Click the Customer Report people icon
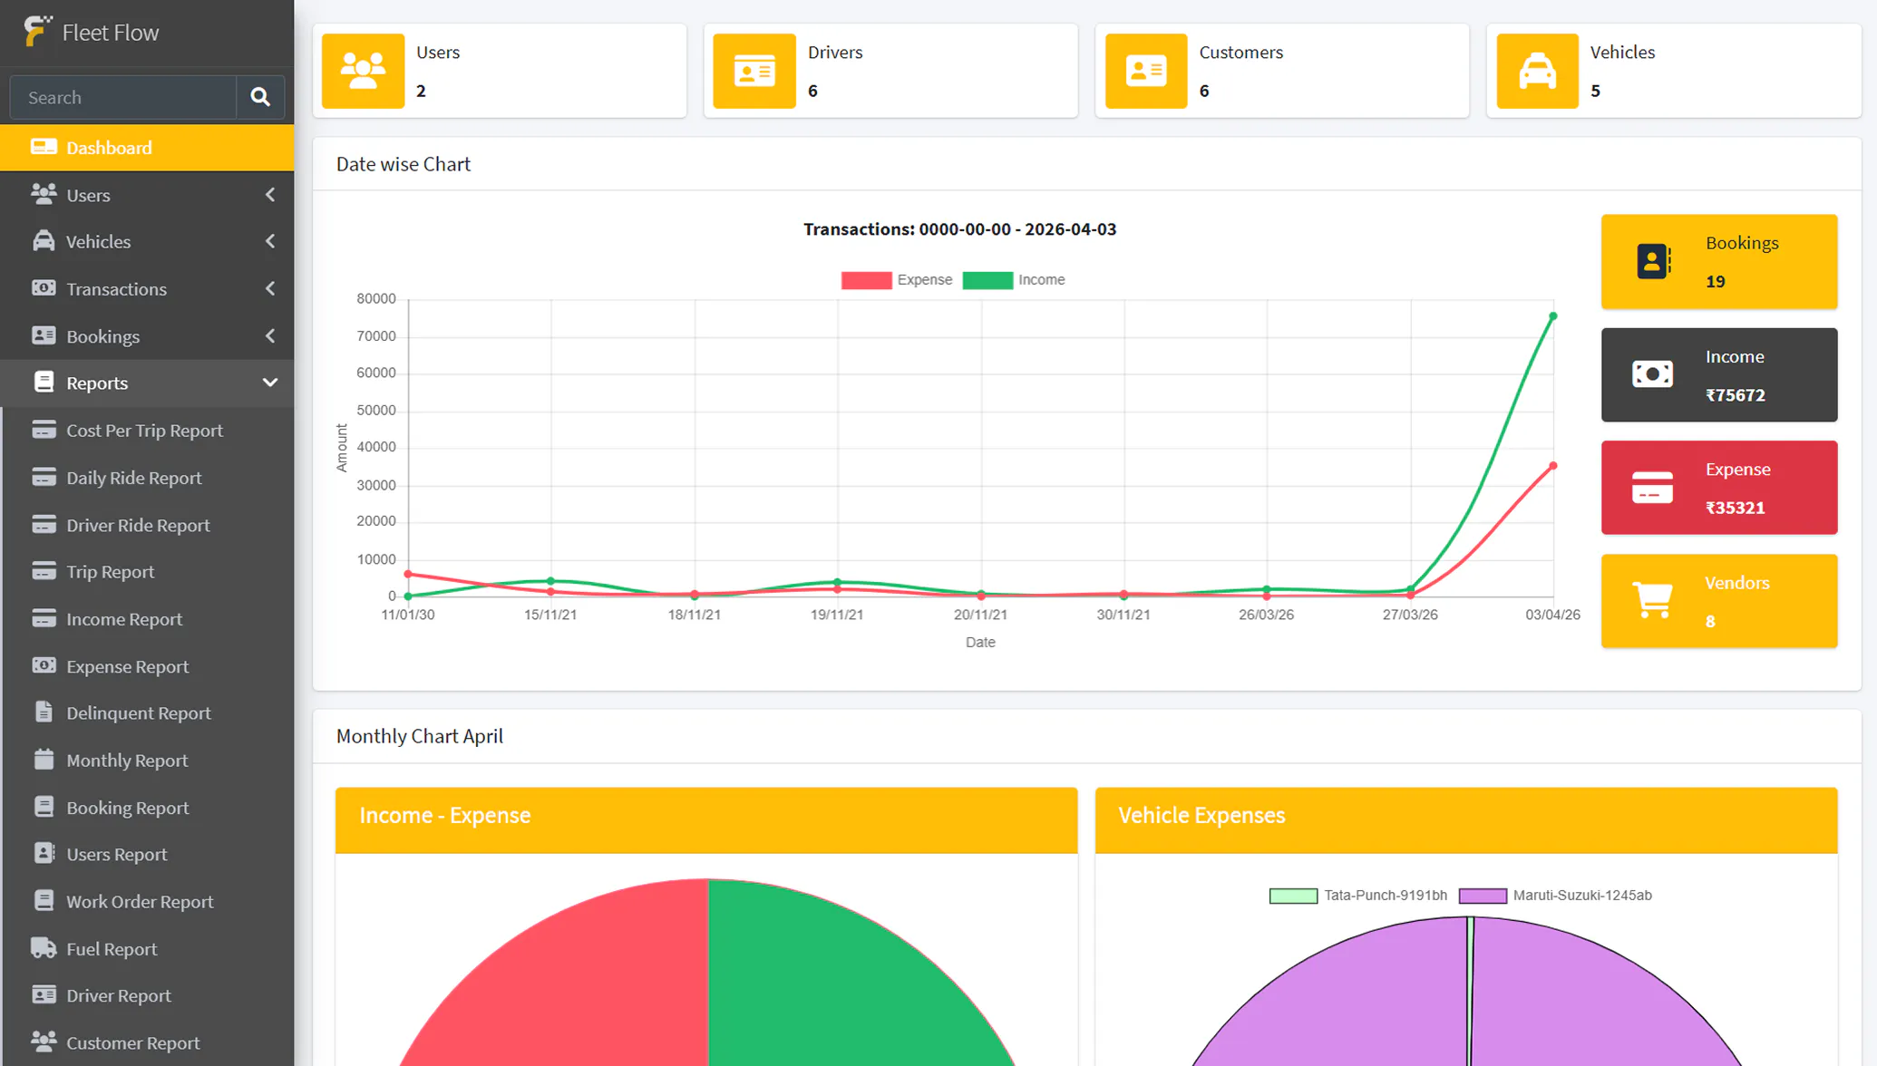Screen dimensions: 1877x1066 [44, 1042]
